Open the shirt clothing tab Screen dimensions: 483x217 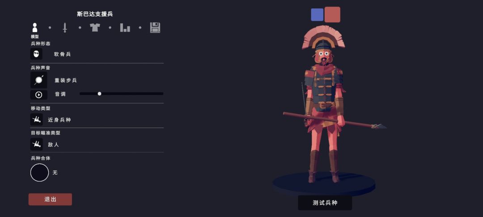pyautogui.click(x=95, y=27)
